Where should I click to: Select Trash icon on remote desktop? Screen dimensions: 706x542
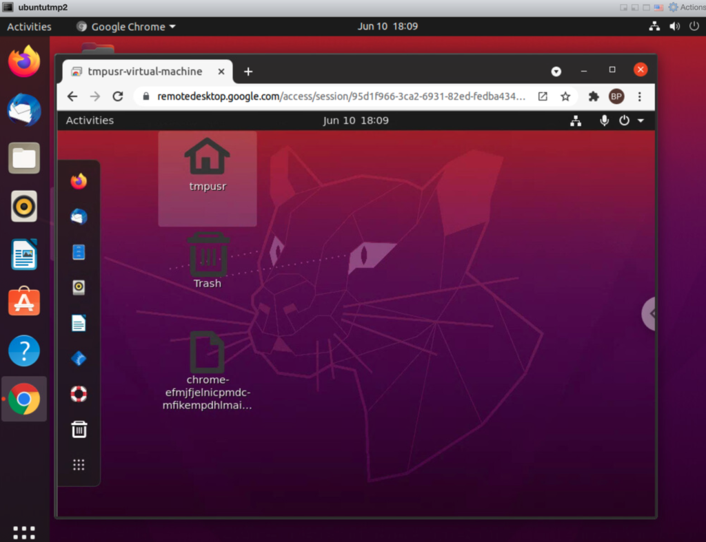coord(208,260)
